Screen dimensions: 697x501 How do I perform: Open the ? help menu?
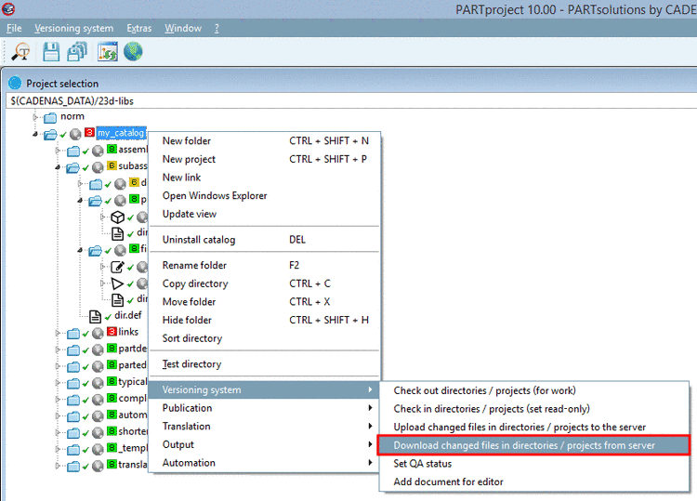[217, 28]
